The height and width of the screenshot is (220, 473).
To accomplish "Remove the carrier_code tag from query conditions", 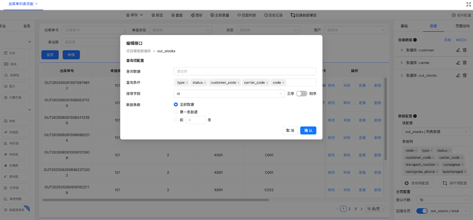I will (x=267, y=83).
